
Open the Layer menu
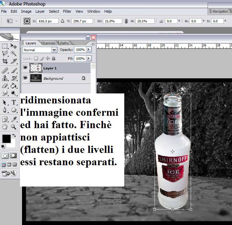[40, 11]
